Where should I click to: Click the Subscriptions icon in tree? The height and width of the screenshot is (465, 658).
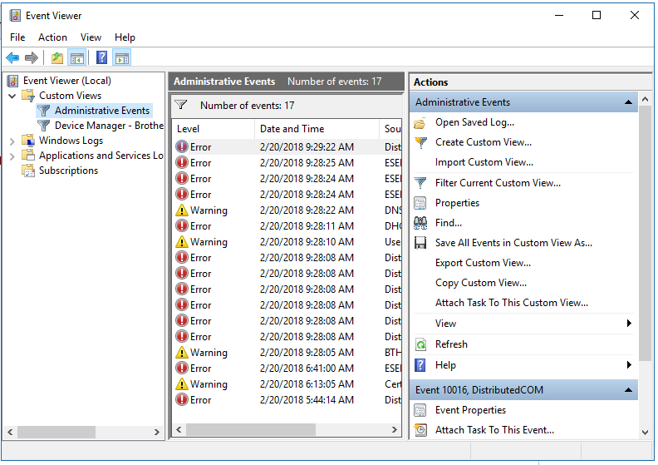[28, 171]
